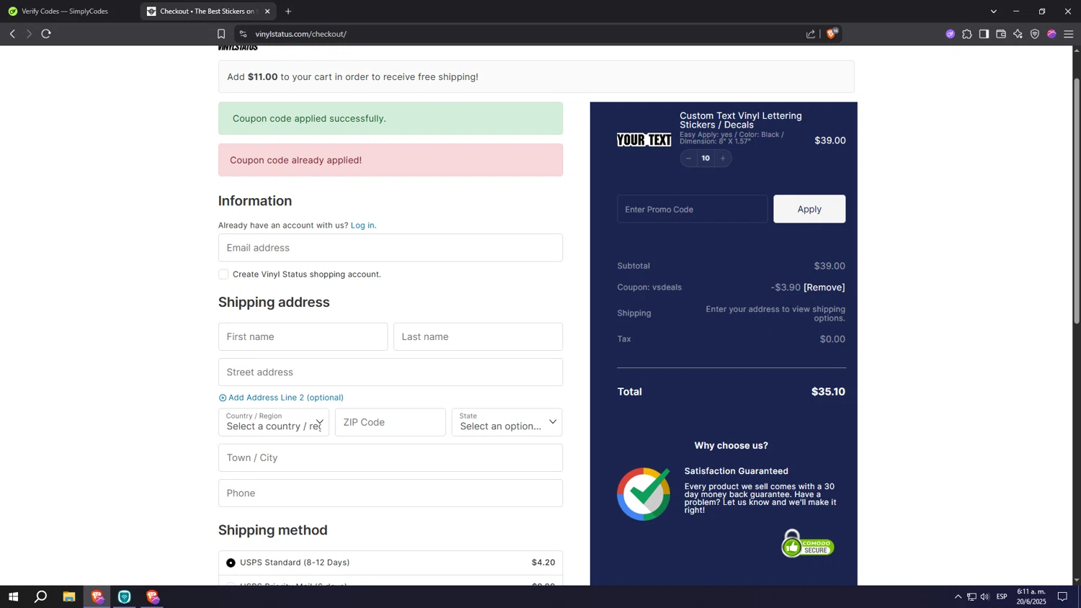1081x608 pixels.
Task: Bookmark this page with the bookmark icon
Action: click(221, 34)
